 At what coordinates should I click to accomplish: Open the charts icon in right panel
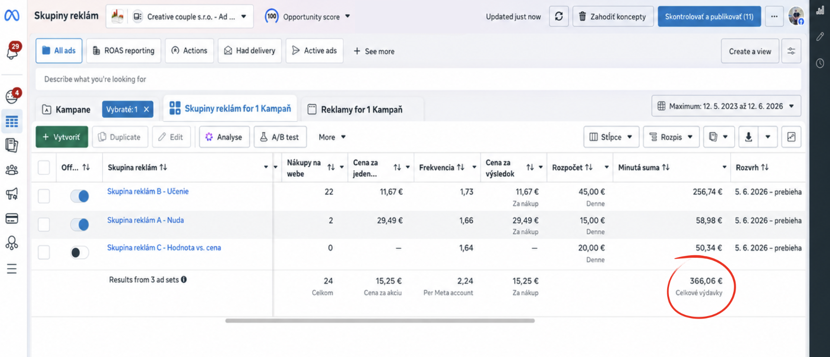(x=820, y=11)
